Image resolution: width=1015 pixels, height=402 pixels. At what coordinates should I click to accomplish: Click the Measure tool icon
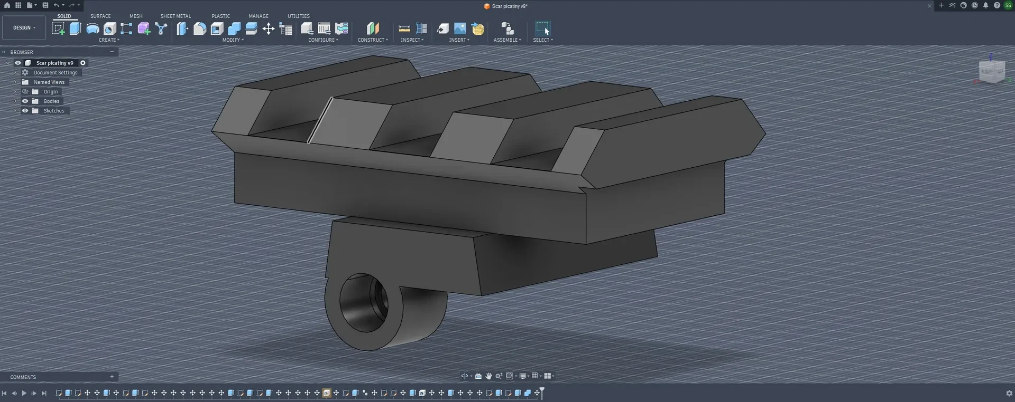(404, 28)
